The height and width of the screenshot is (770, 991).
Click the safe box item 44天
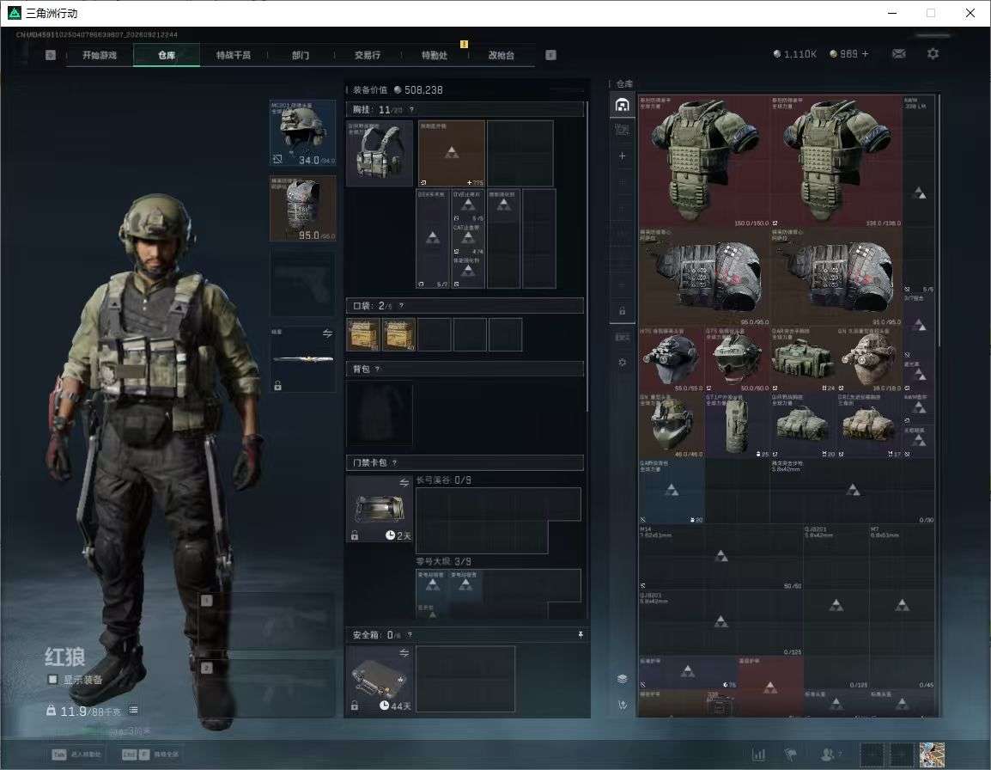click(x=380, y=679)
